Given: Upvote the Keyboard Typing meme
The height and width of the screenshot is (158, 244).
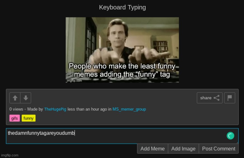Looking at the screenshot, I should 15,98.
